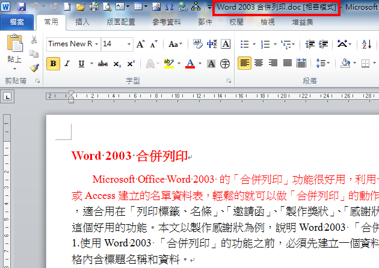
Task: Insert hyperlink globe icon
Action: 183,7
